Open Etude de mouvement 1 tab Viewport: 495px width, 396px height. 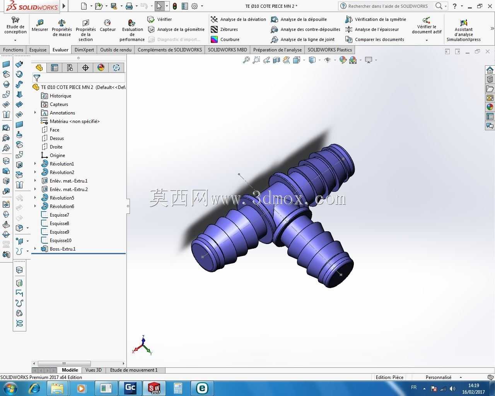(x=134, y=370)
